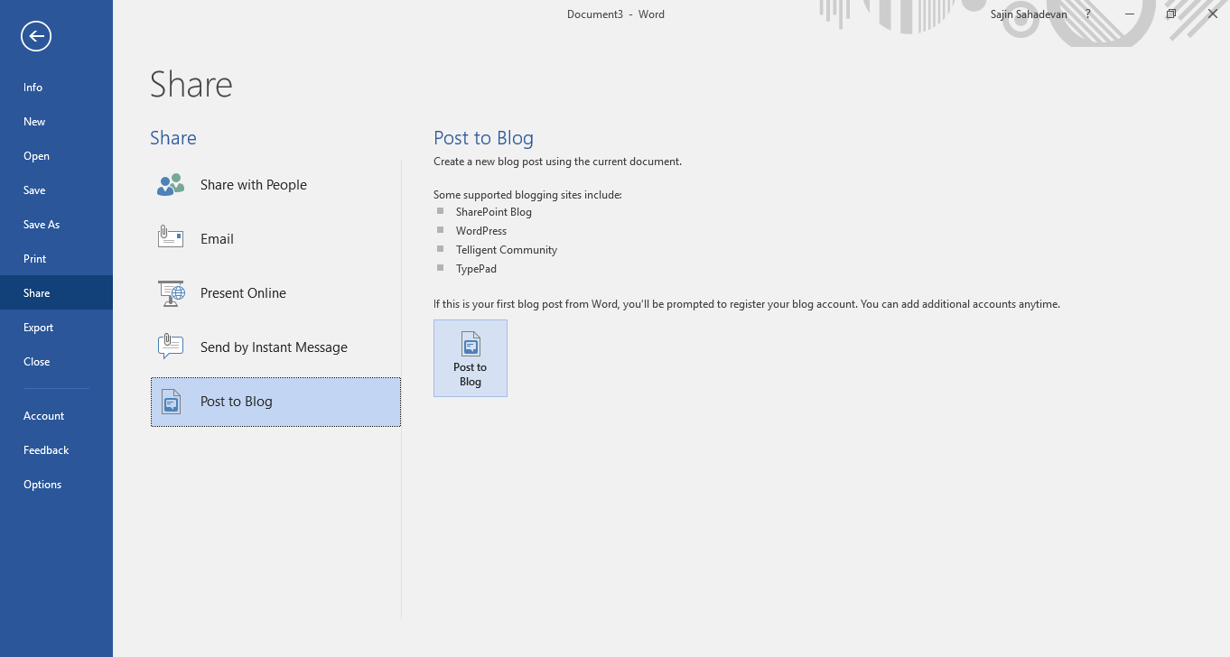1230x657 pixels.
Task: Go to the Open page
Action: coord(56,156)
